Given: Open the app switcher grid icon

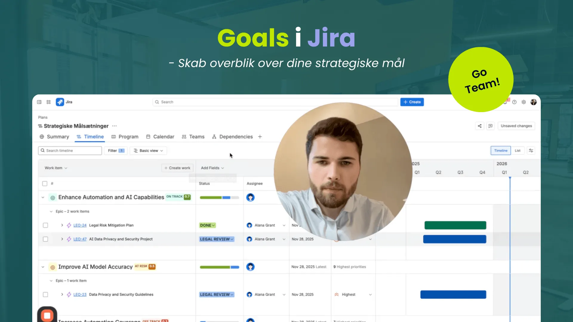Looking at the screenshot, I should click(x=49, y=102).
